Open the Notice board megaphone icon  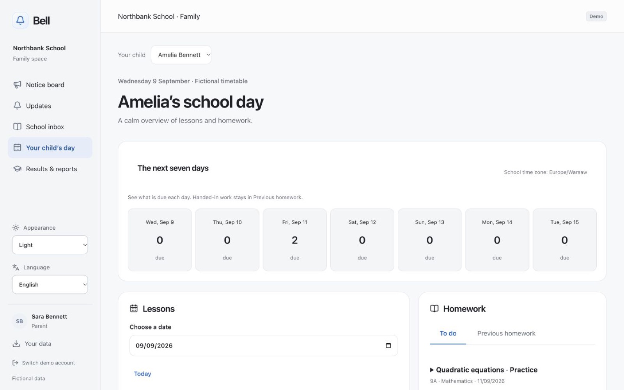coord(17,85)
